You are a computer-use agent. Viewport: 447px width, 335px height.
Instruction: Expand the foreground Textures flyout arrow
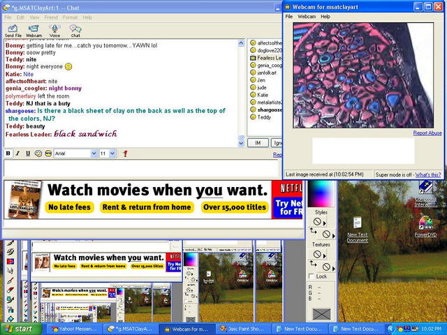coord(324,255)
